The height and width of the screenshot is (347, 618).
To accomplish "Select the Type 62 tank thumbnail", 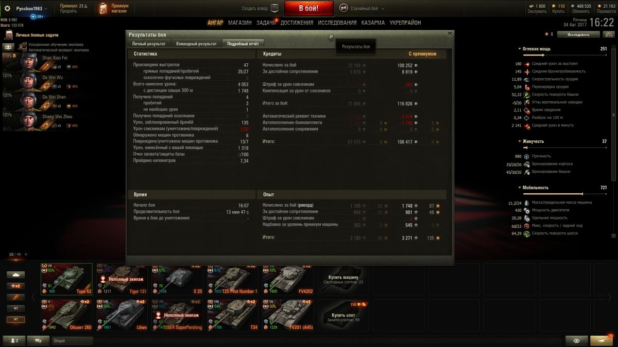I will pyautogui.click(x=67, y=279).
